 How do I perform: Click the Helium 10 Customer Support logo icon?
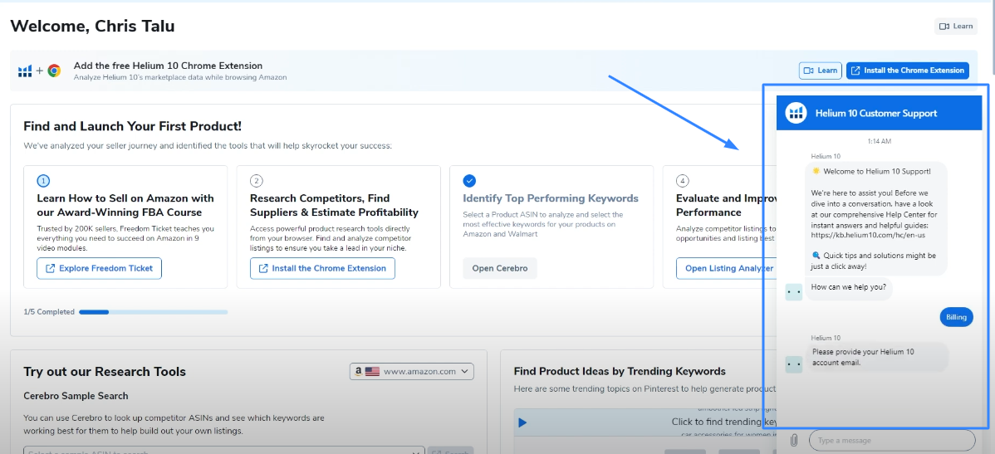tap(796, 113)
